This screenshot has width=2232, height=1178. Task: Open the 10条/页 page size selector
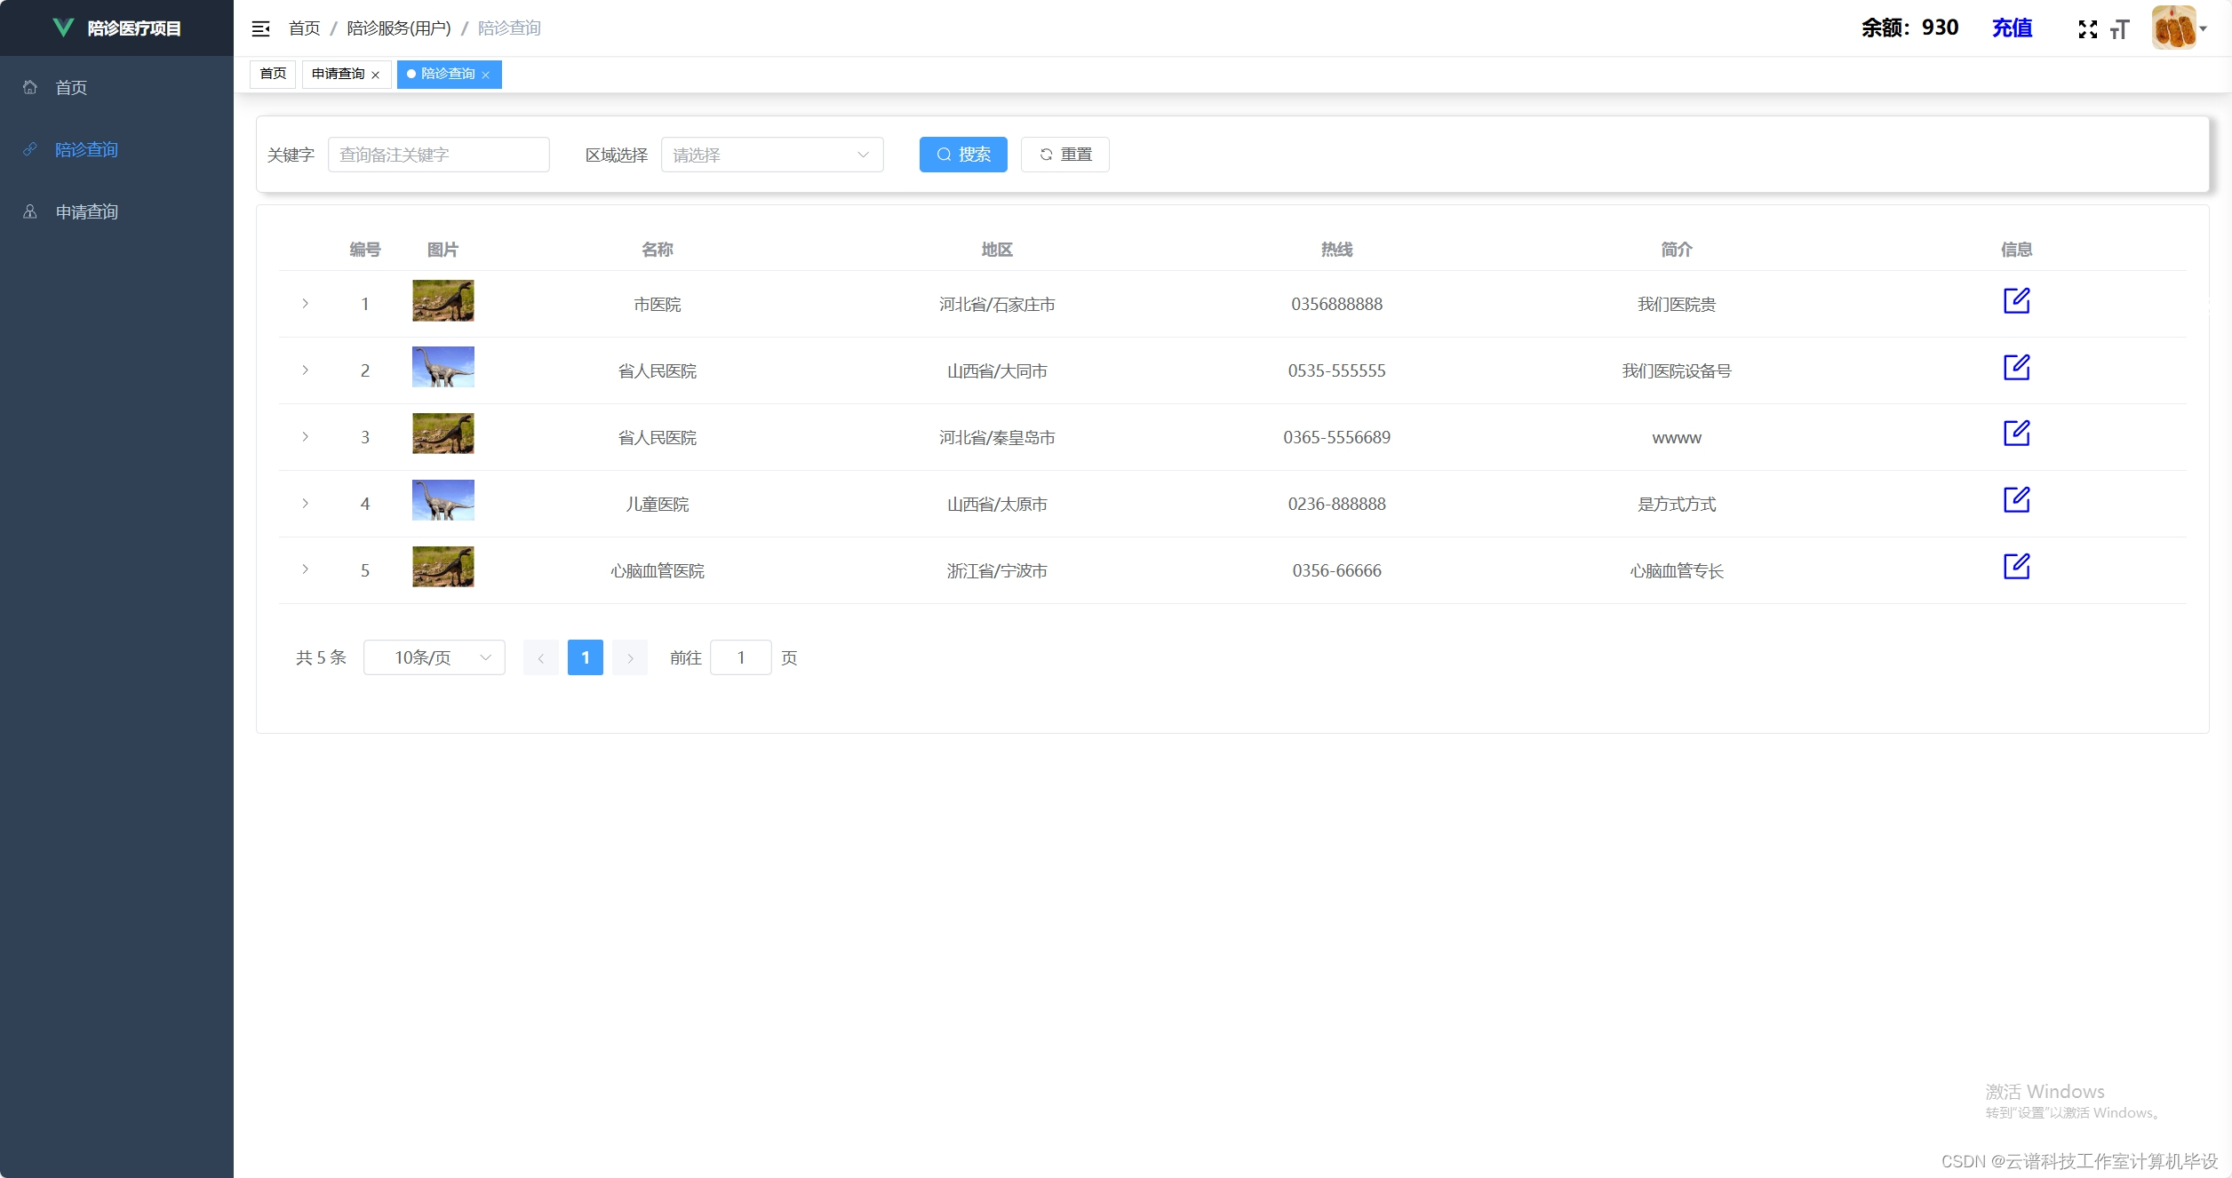click(x=434, y=657)
